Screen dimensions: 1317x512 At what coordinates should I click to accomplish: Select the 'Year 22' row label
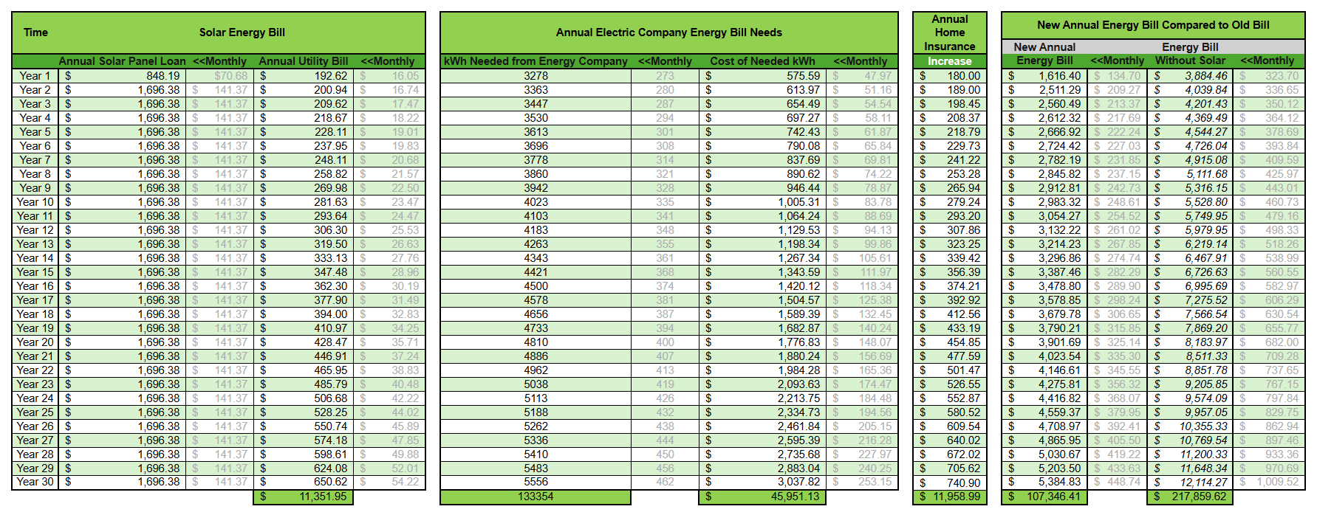click(x=35, y=370)
